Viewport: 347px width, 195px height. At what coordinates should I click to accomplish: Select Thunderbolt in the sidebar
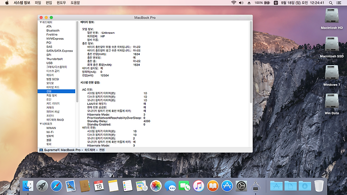click(x=54, y=59)
